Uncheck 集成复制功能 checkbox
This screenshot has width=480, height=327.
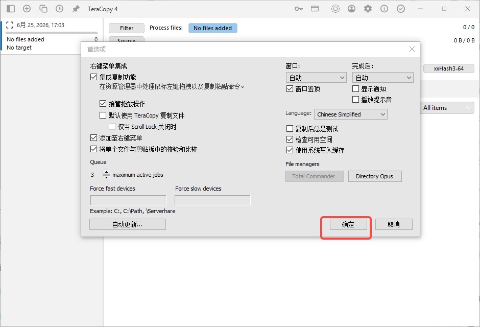(93, 77)
